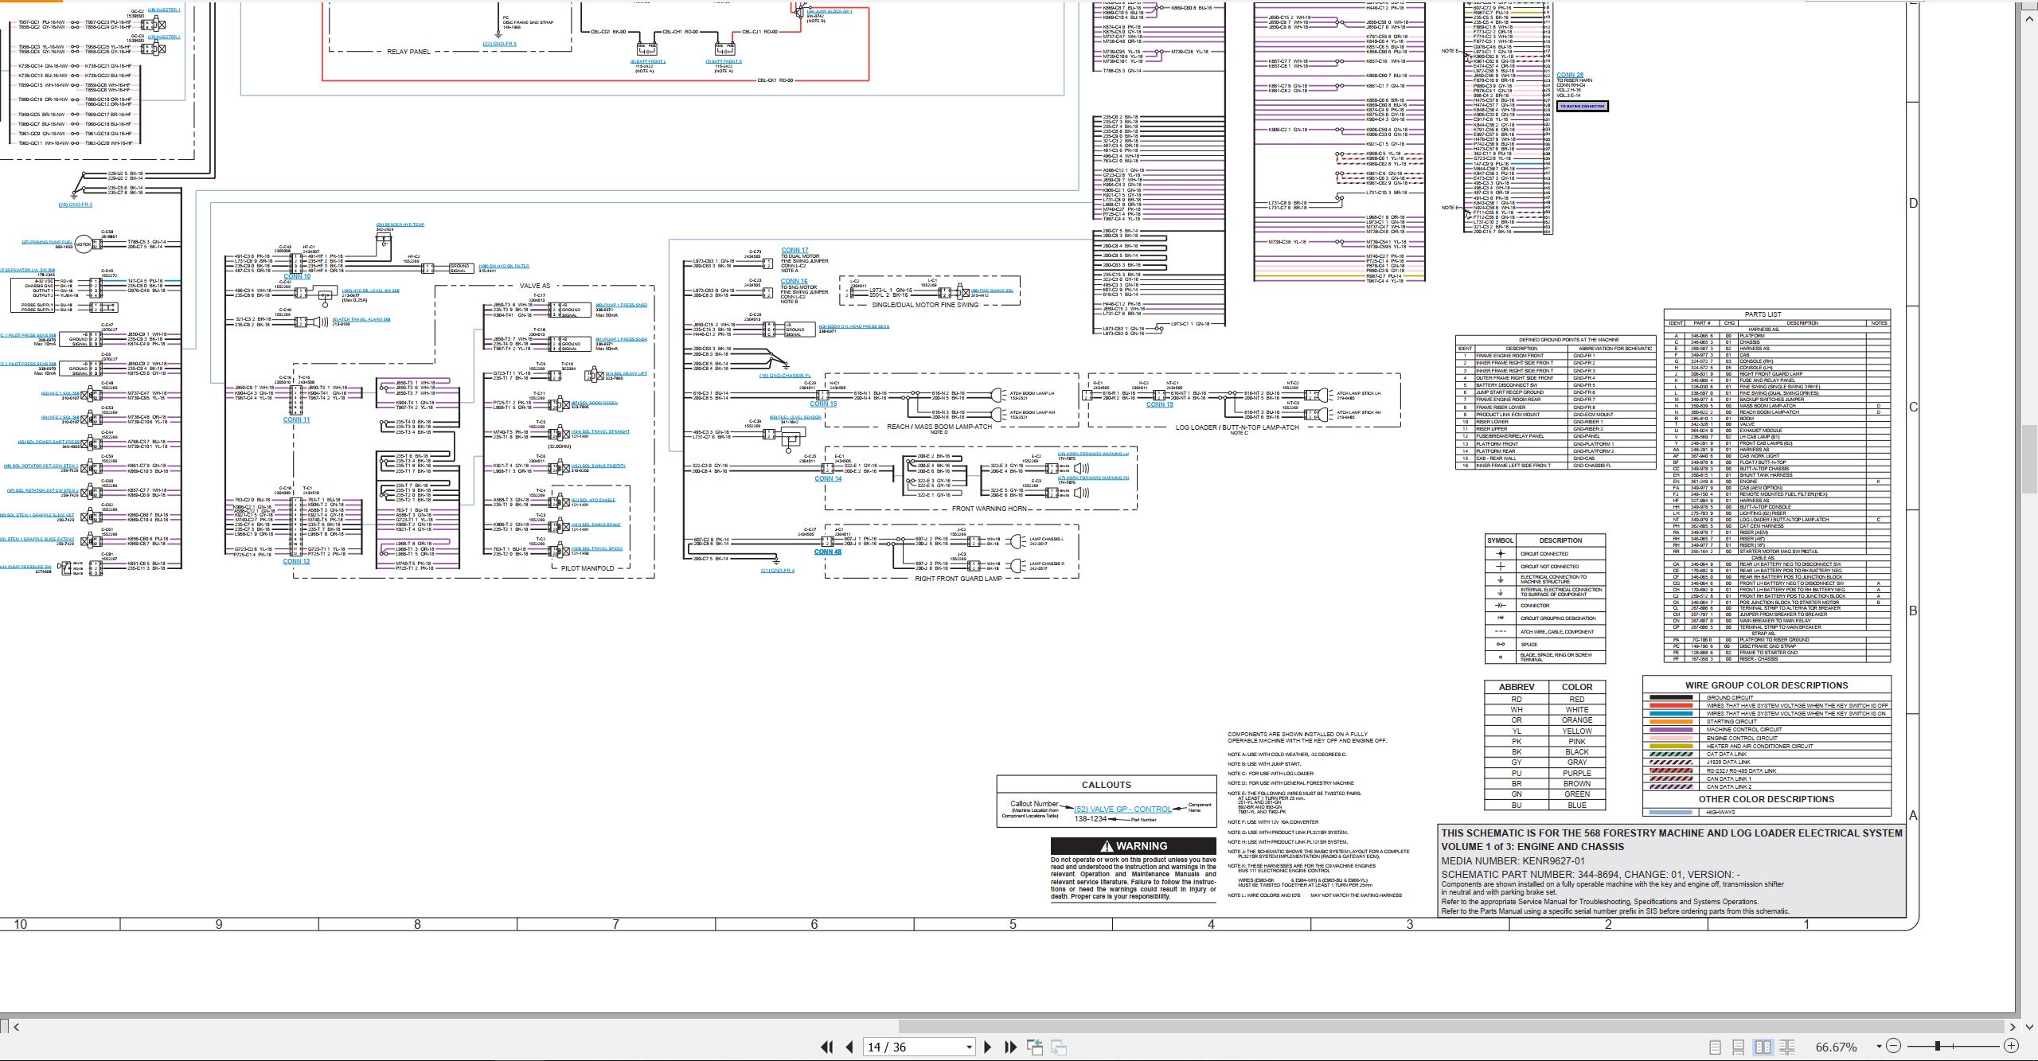The image size is (2038, 1061).
Task: Follow the CONN 12 link
Action: [296, 561]
